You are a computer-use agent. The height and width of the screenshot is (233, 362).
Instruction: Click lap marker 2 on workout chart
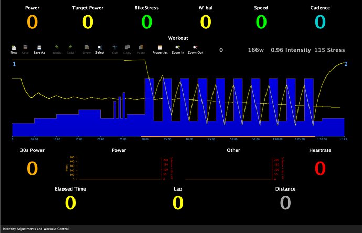[346, 64]
